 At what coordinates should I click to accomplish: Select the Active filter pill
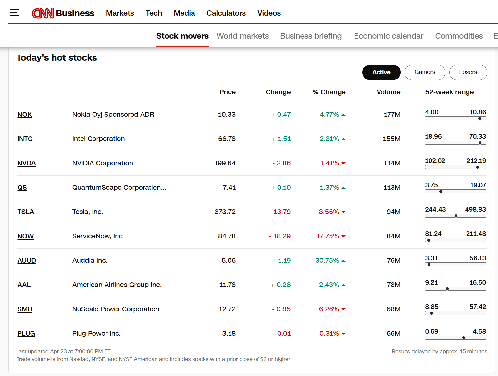click(381, 72)
